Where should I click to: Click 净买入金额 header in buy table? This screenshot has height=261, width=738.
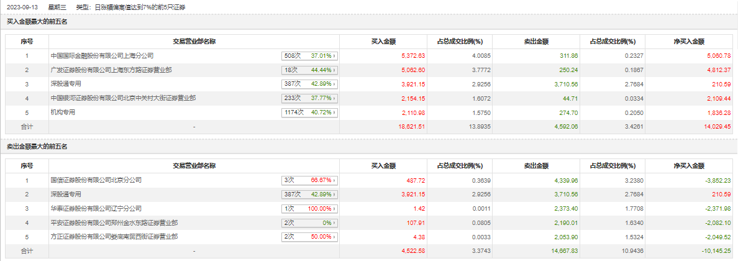(689, 42)
